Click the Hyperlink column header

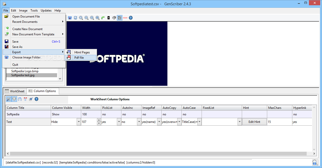302,108
